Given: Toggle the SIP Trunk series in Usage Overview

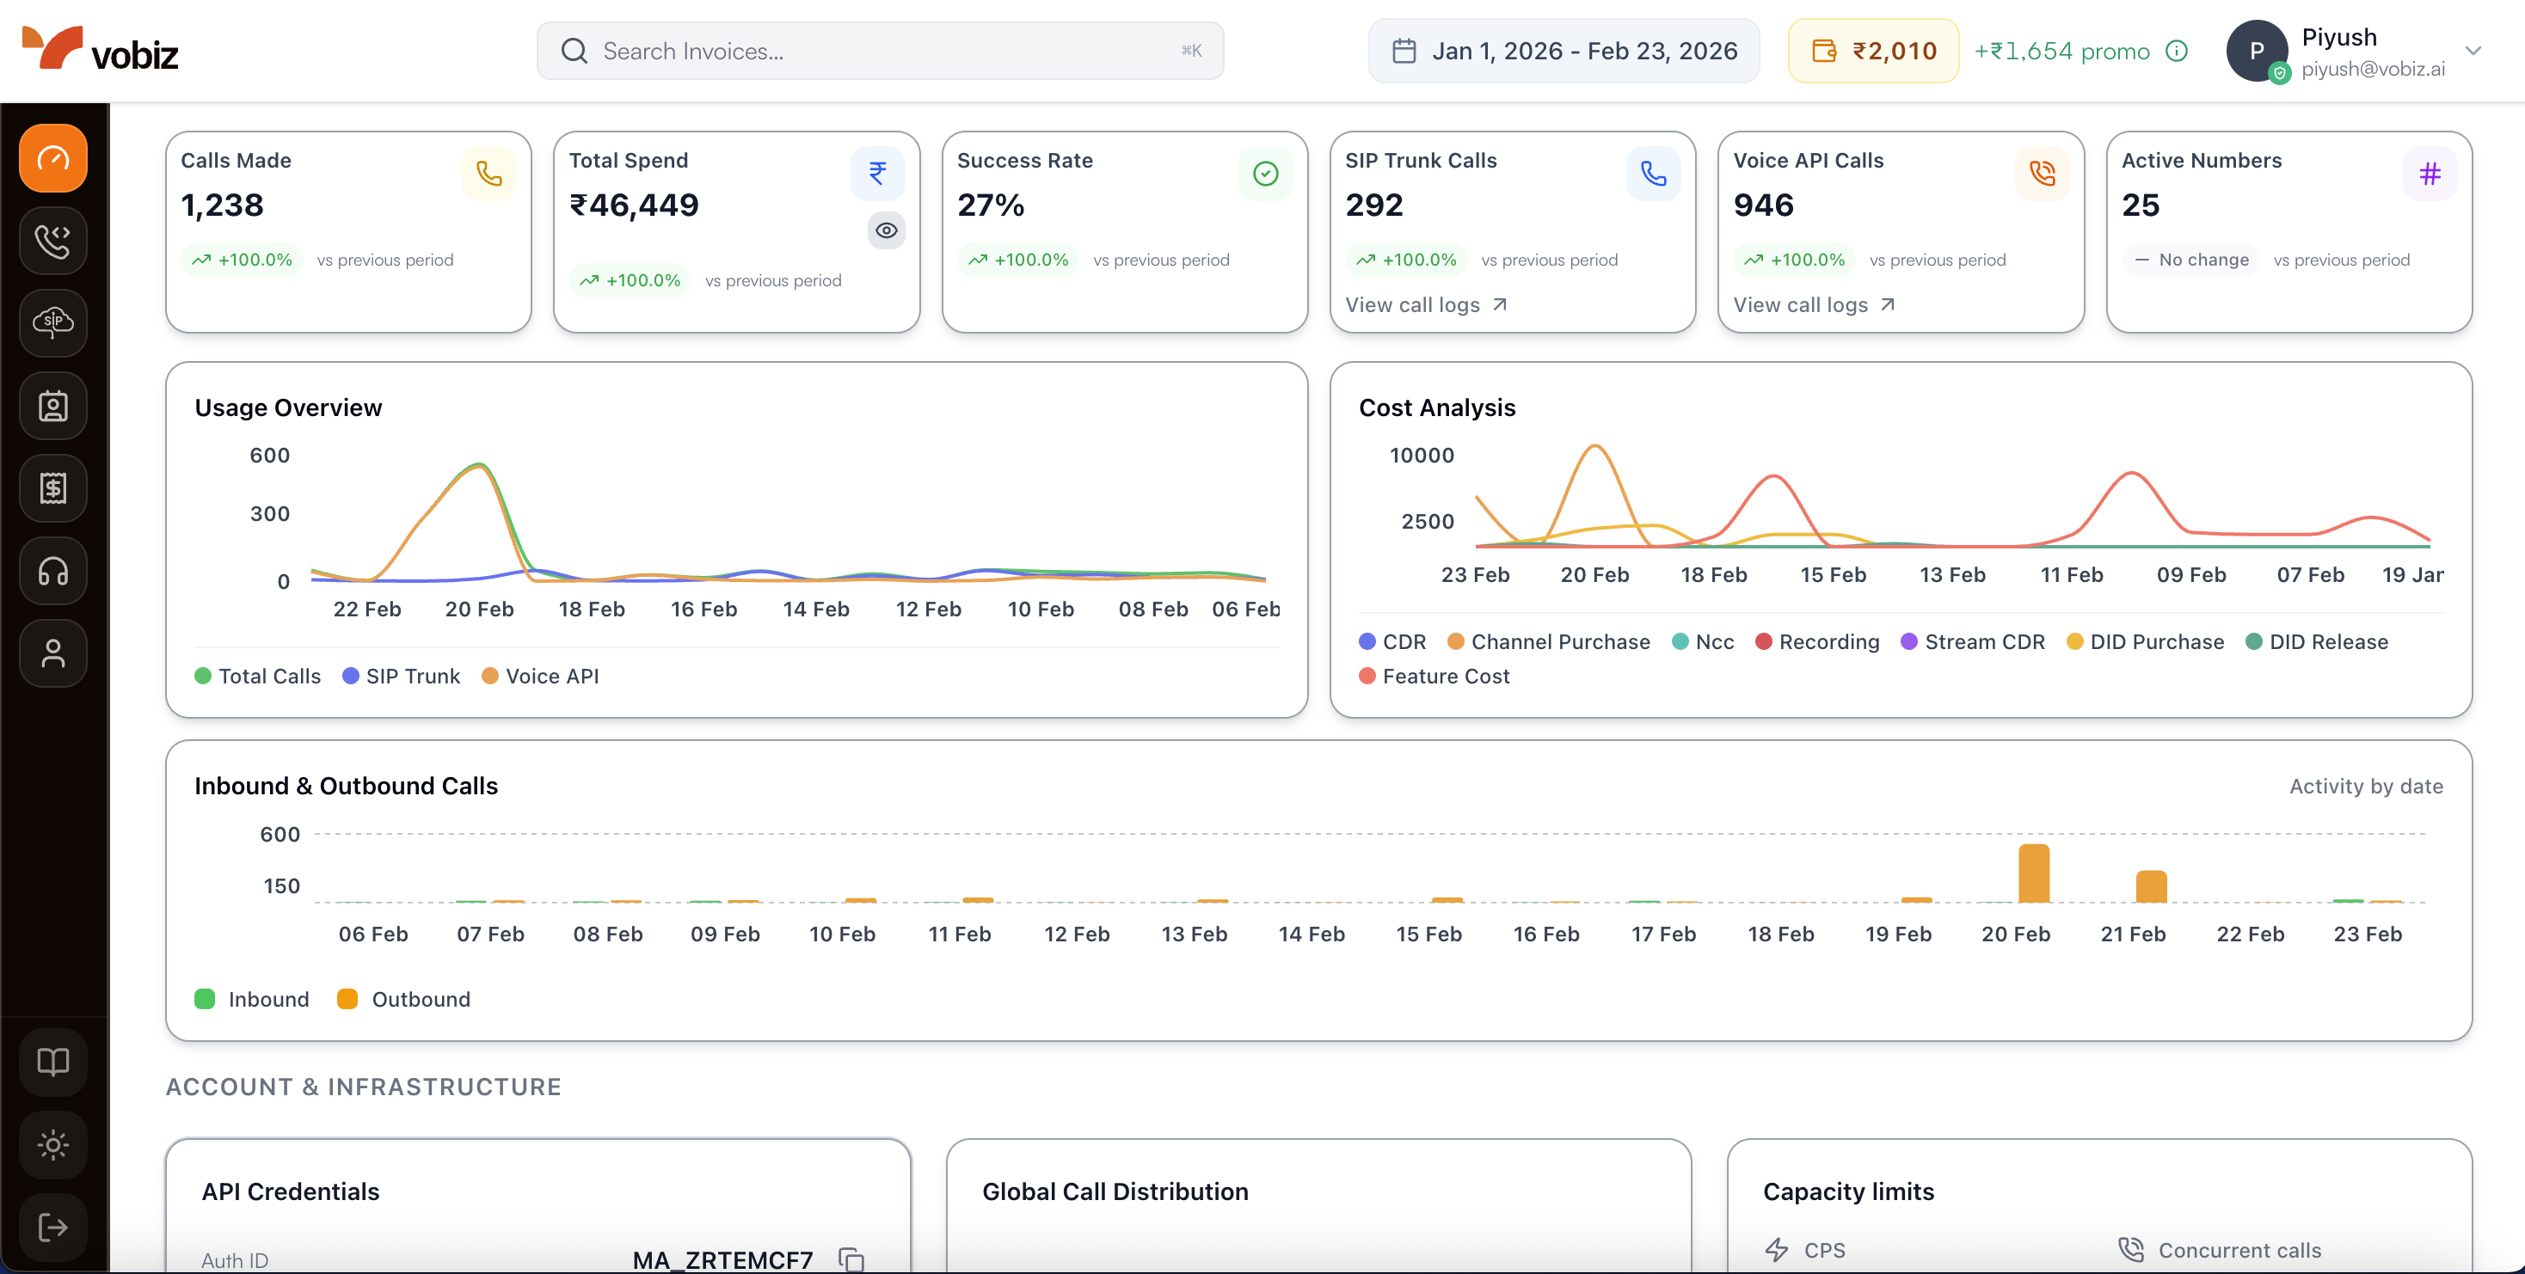Looking at the screenshot, I should [x=401, y=675].
